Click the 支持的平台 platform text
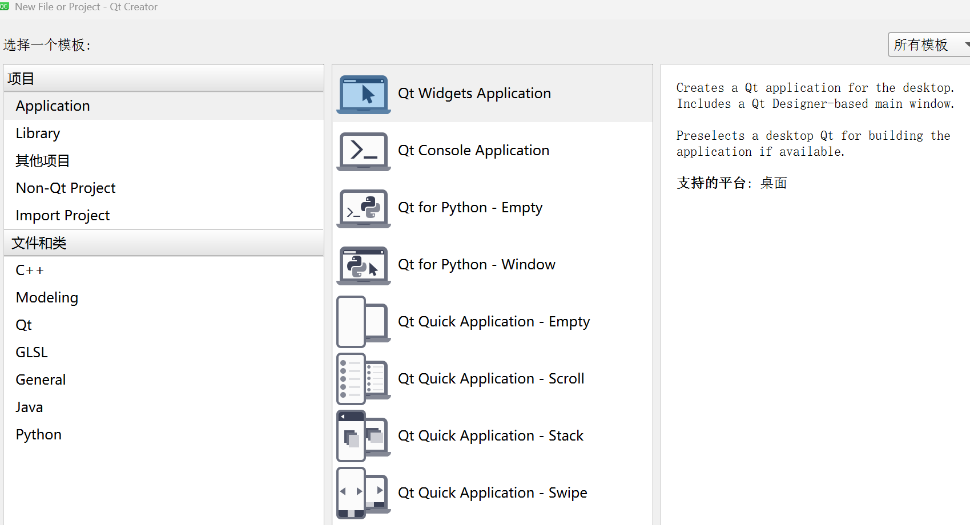Viewport: 970px width, 525px height. click(732, 183)
